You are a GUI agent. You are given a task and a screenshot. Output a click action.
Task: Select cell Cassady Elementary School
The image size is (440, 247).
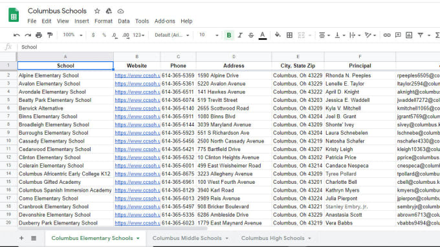click(65, 141)
